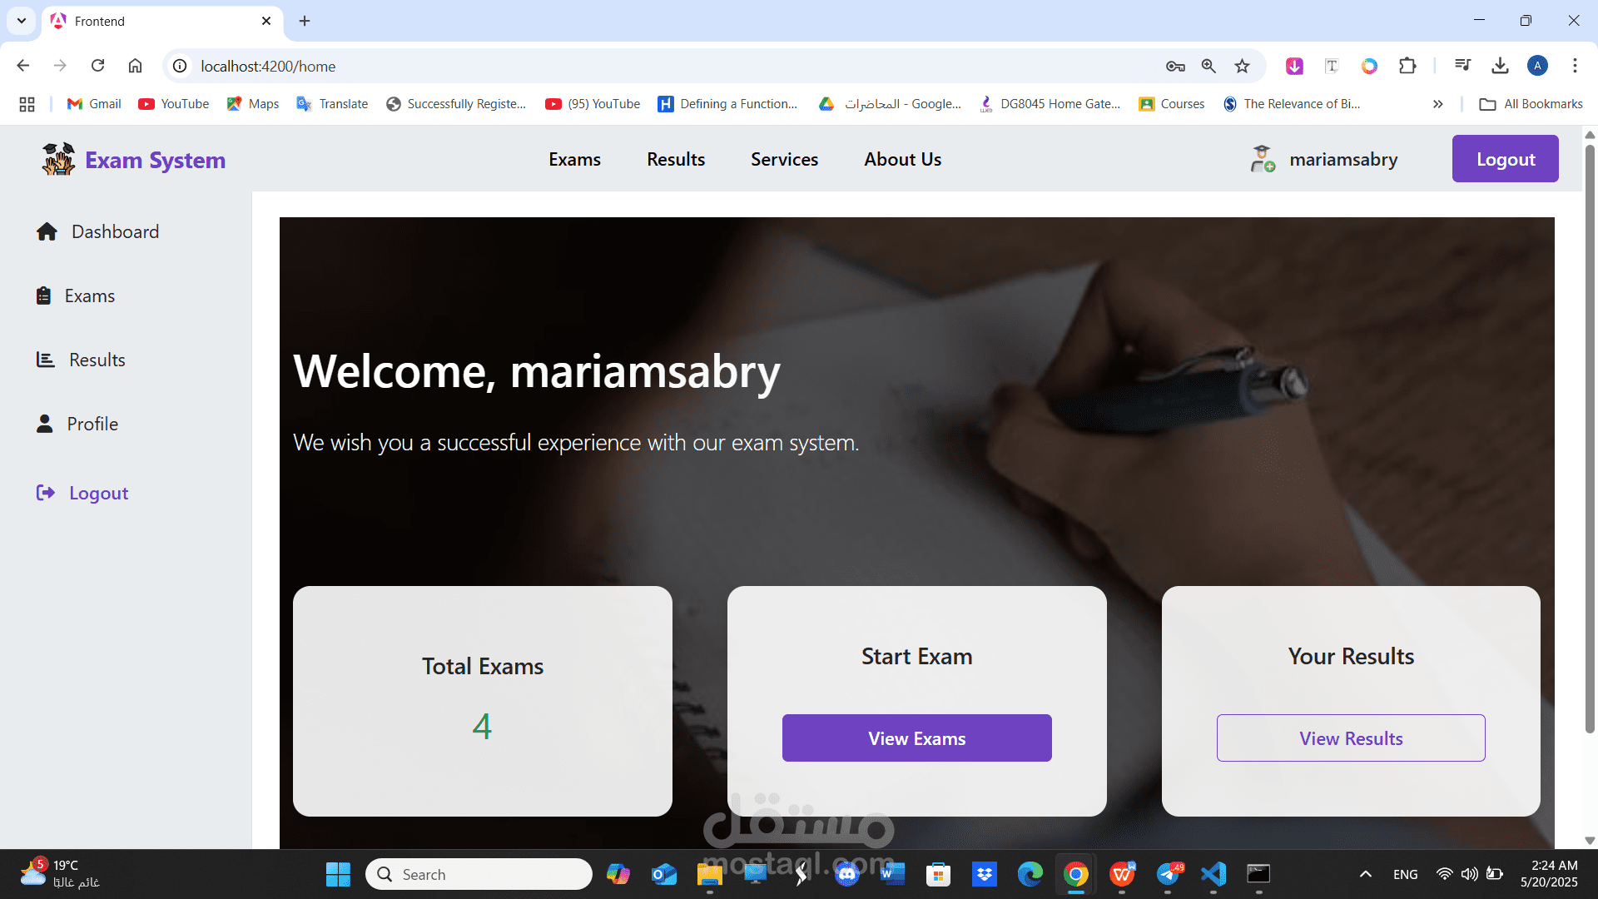This screenshot has width=1598, height=899.
Task: Click the Exams clipboard icon in sidebar
Action: click(43, 296)
